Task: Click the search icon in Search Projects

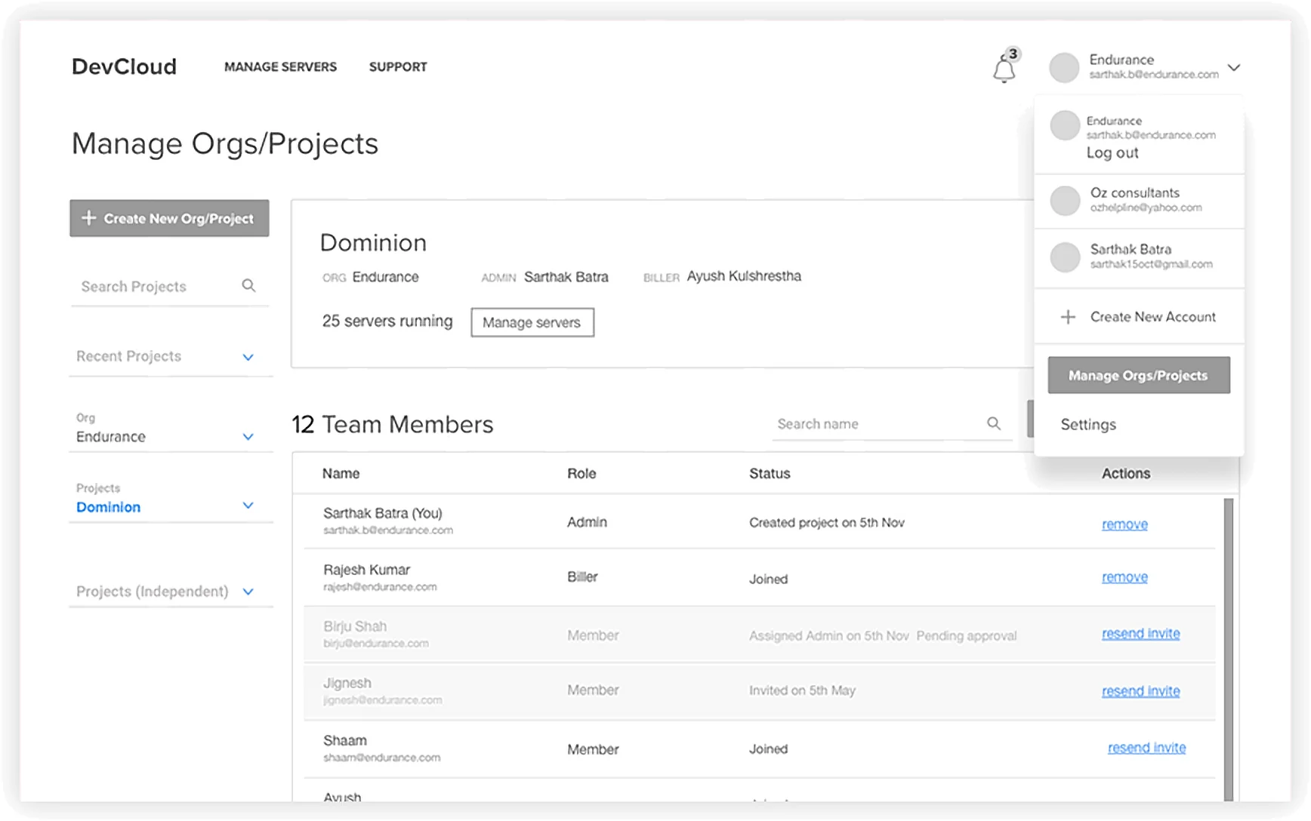Action: point(248,285)
